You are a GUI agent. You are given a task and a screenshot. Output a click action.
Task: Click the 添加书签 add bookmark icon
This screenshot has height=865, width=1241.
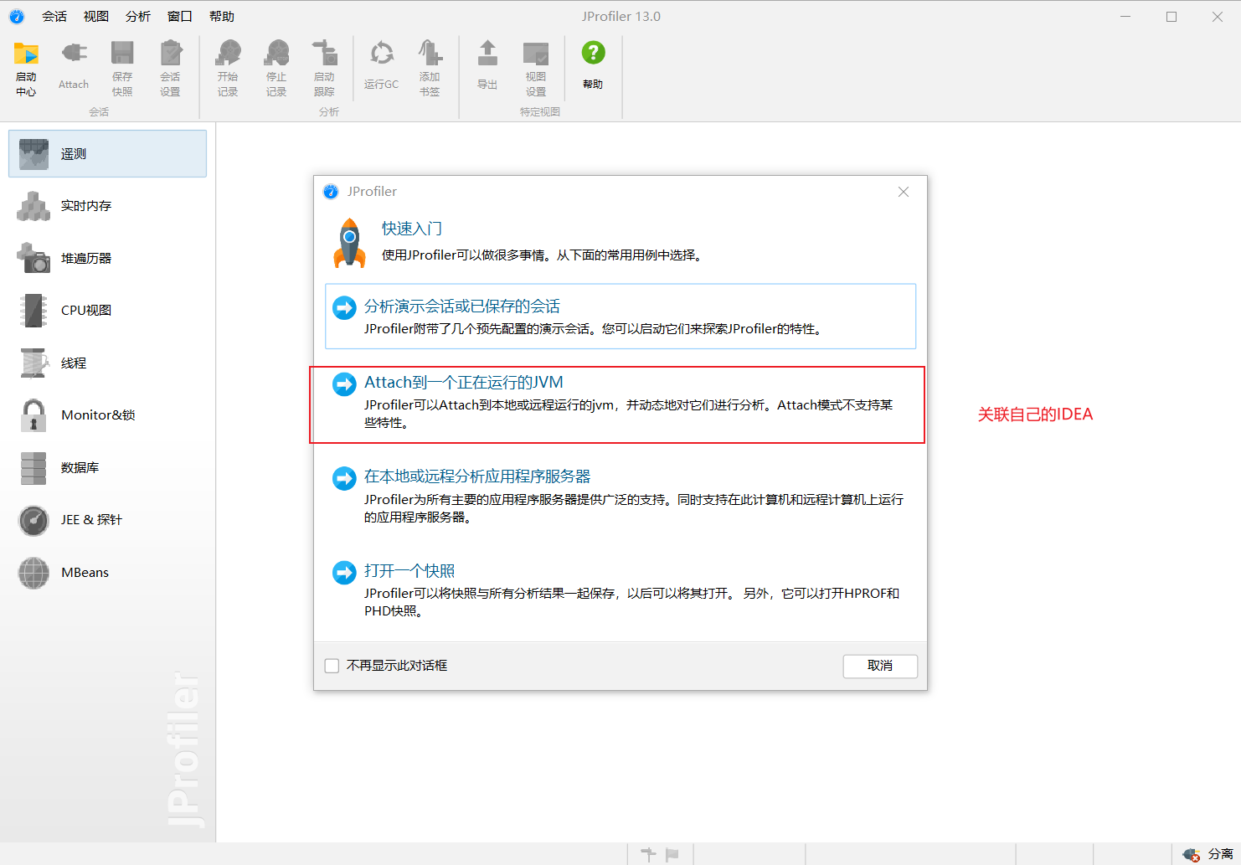pos(430,54)
